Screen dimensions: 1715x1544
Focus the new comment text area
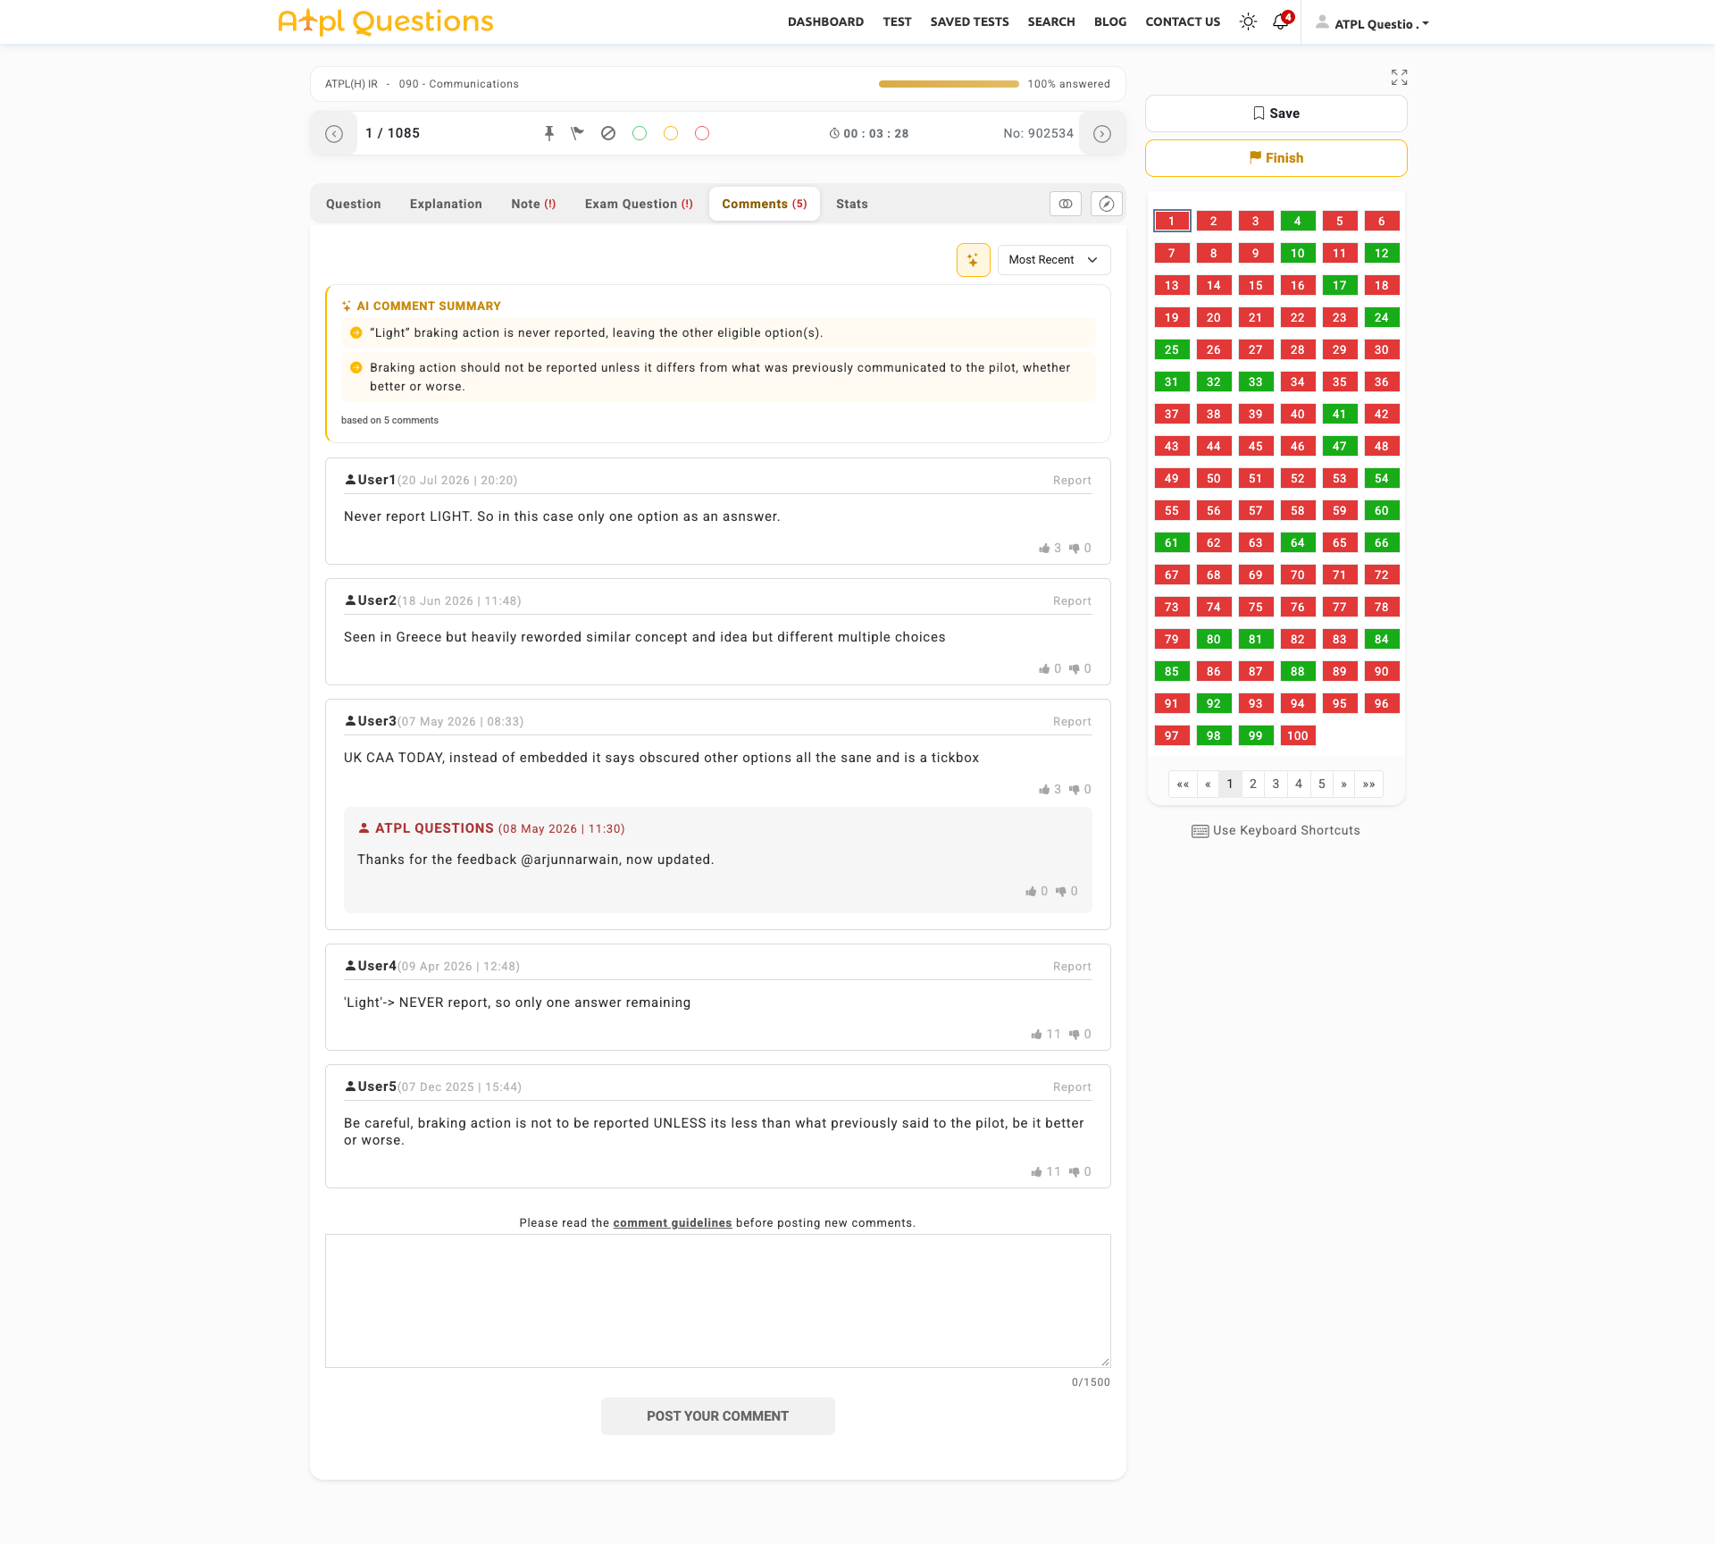718,1301
